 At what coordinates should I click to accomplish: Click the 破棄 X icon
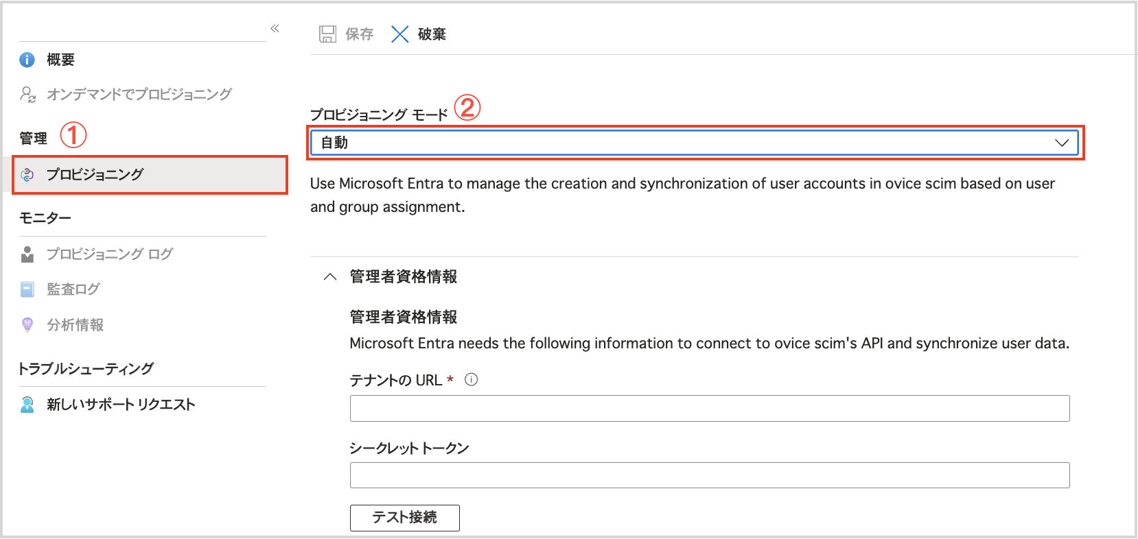tap(399, 34)
